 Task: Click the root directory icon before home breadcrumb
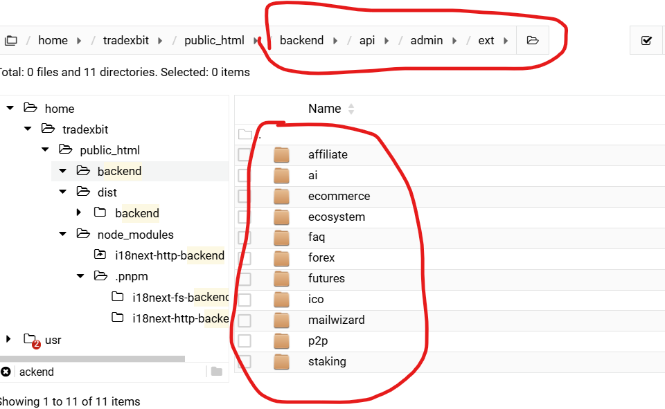pyautogui.click(x=10, y=40)
